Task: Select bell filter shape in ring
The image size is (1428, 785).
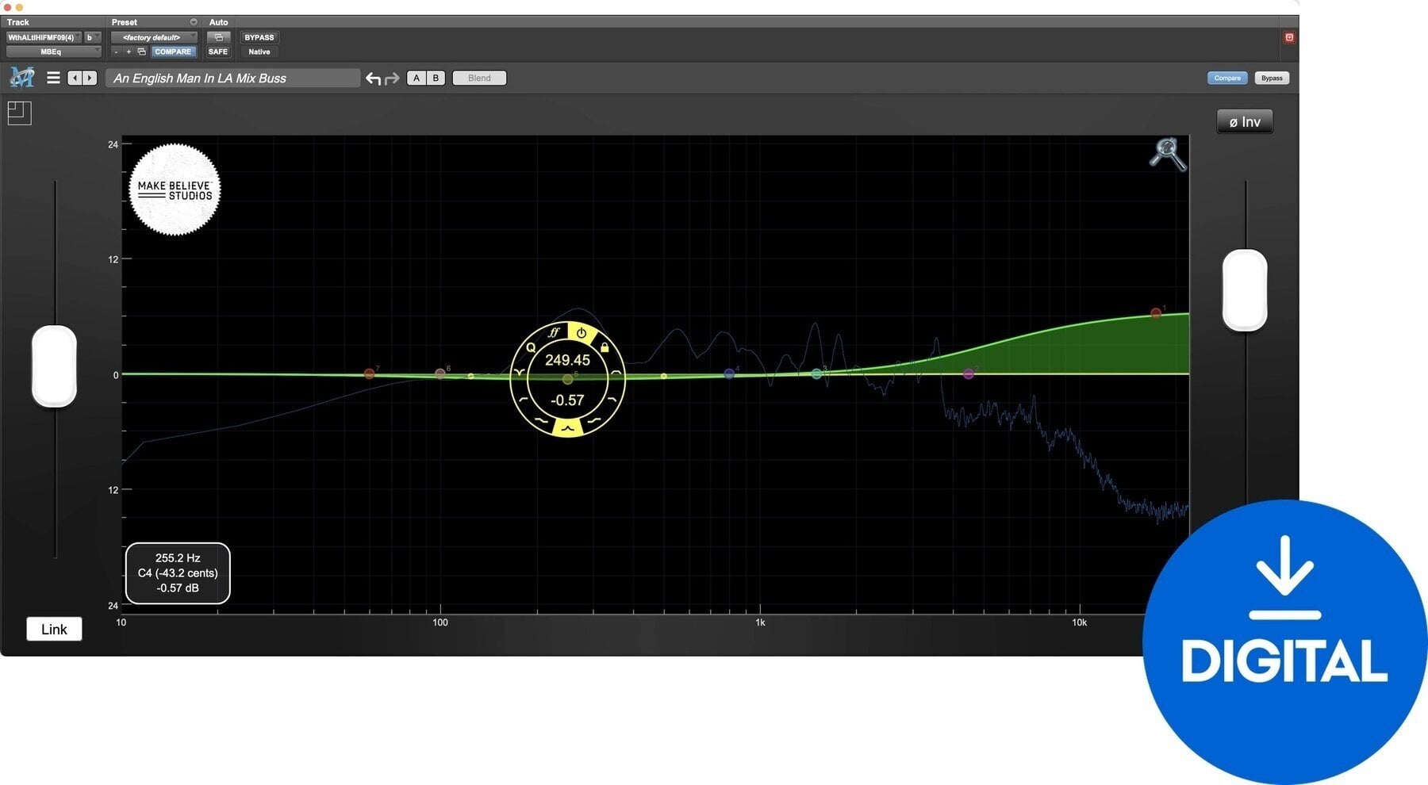Action: 567,427
